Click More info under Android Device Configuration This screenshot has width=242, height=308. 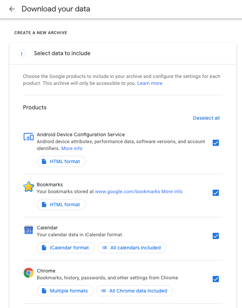click(72, 148)
